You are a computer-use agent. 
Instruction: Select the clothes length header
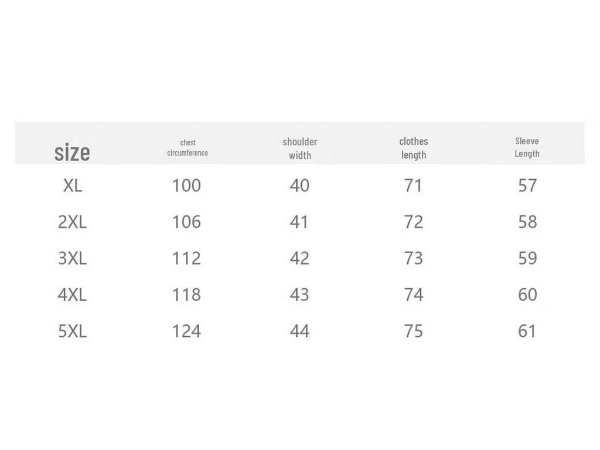(414, 148)
